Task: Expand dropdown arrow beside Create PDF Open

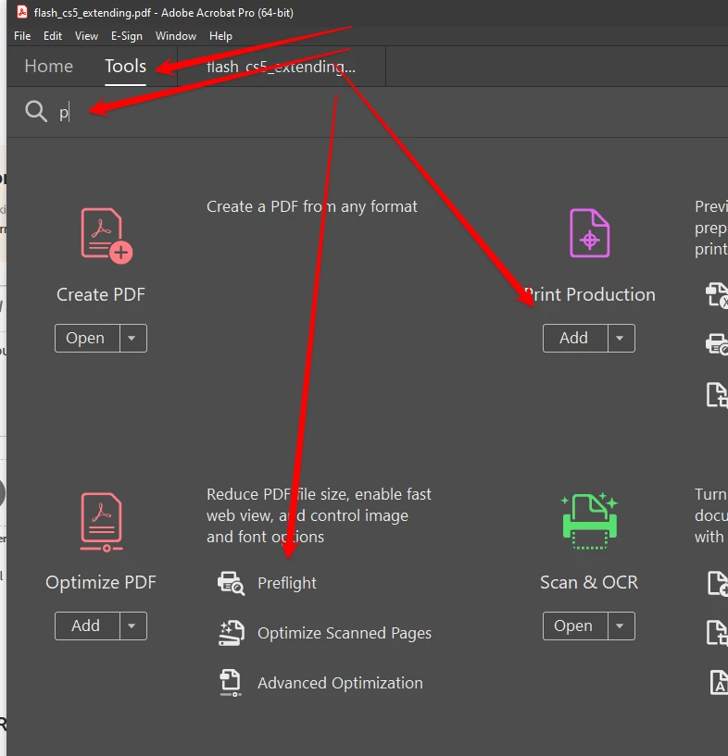Action: [x=132, y=338]
